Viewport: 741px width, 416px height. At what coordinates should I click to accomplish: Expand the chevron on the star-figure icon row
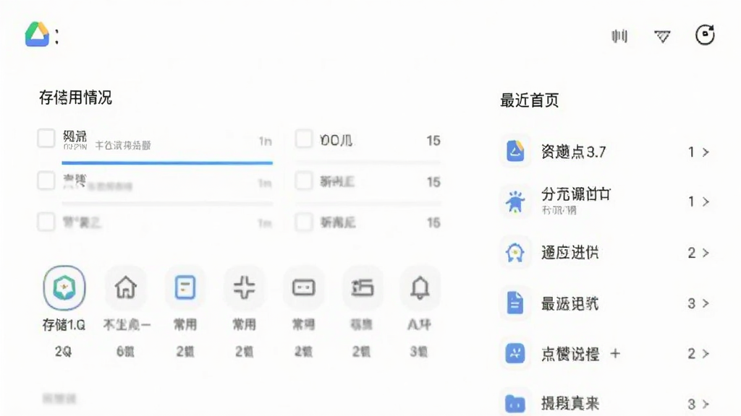[x=706, y=202]
